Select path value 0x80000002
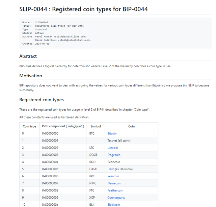Image resolution: width=216 pixels, height=207 pixels. (x=50, y=148)
